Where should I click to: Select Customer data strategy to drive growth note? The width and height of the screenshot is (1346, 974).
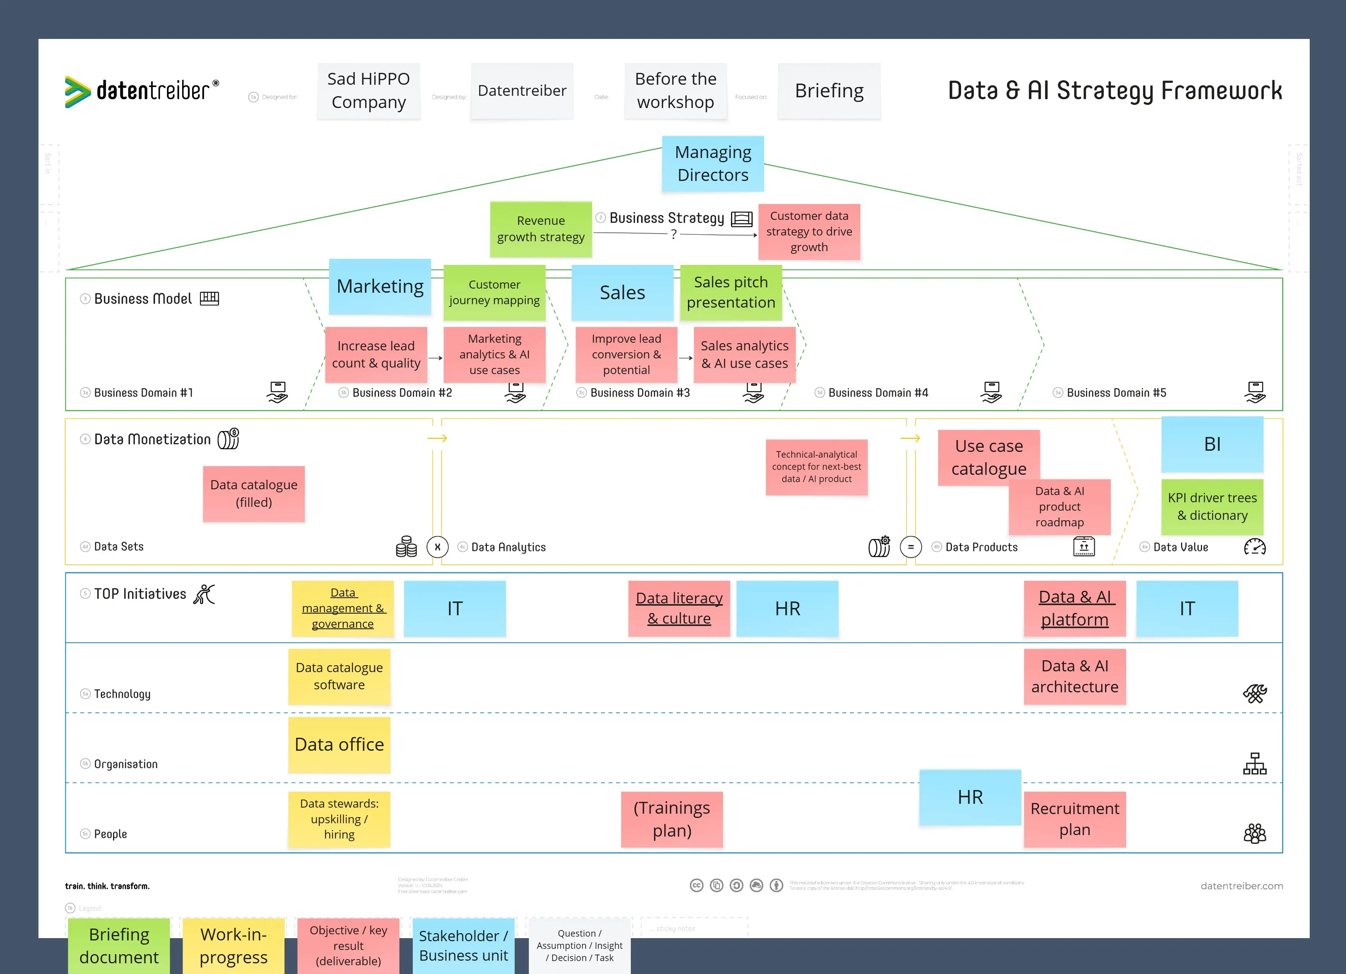[x=809, y=232]
